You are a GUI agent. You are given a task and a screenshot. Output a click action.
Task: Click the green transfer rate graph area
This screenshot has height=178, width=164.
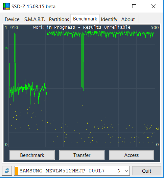(82, 89)
